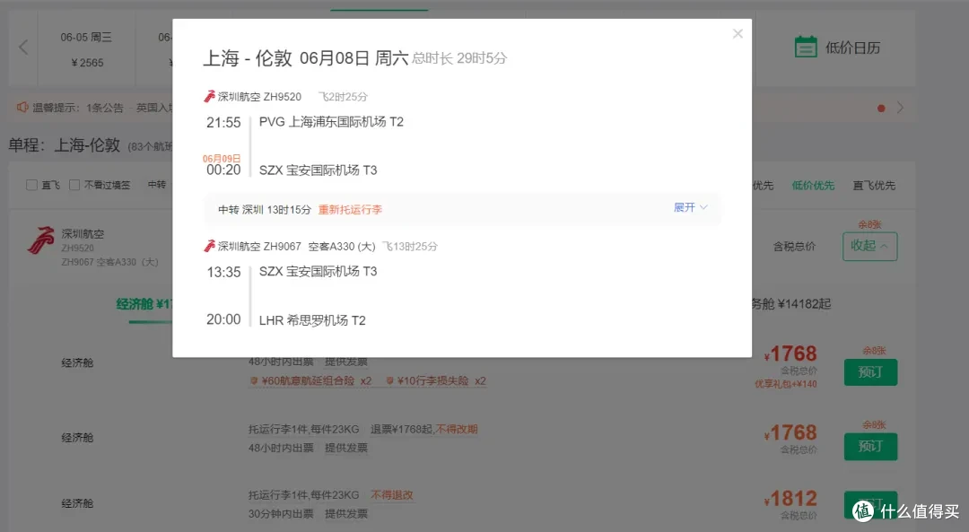969x532 pixels.
Task: Click the 温馨提示 speaker icon
Action: [22, 108]
